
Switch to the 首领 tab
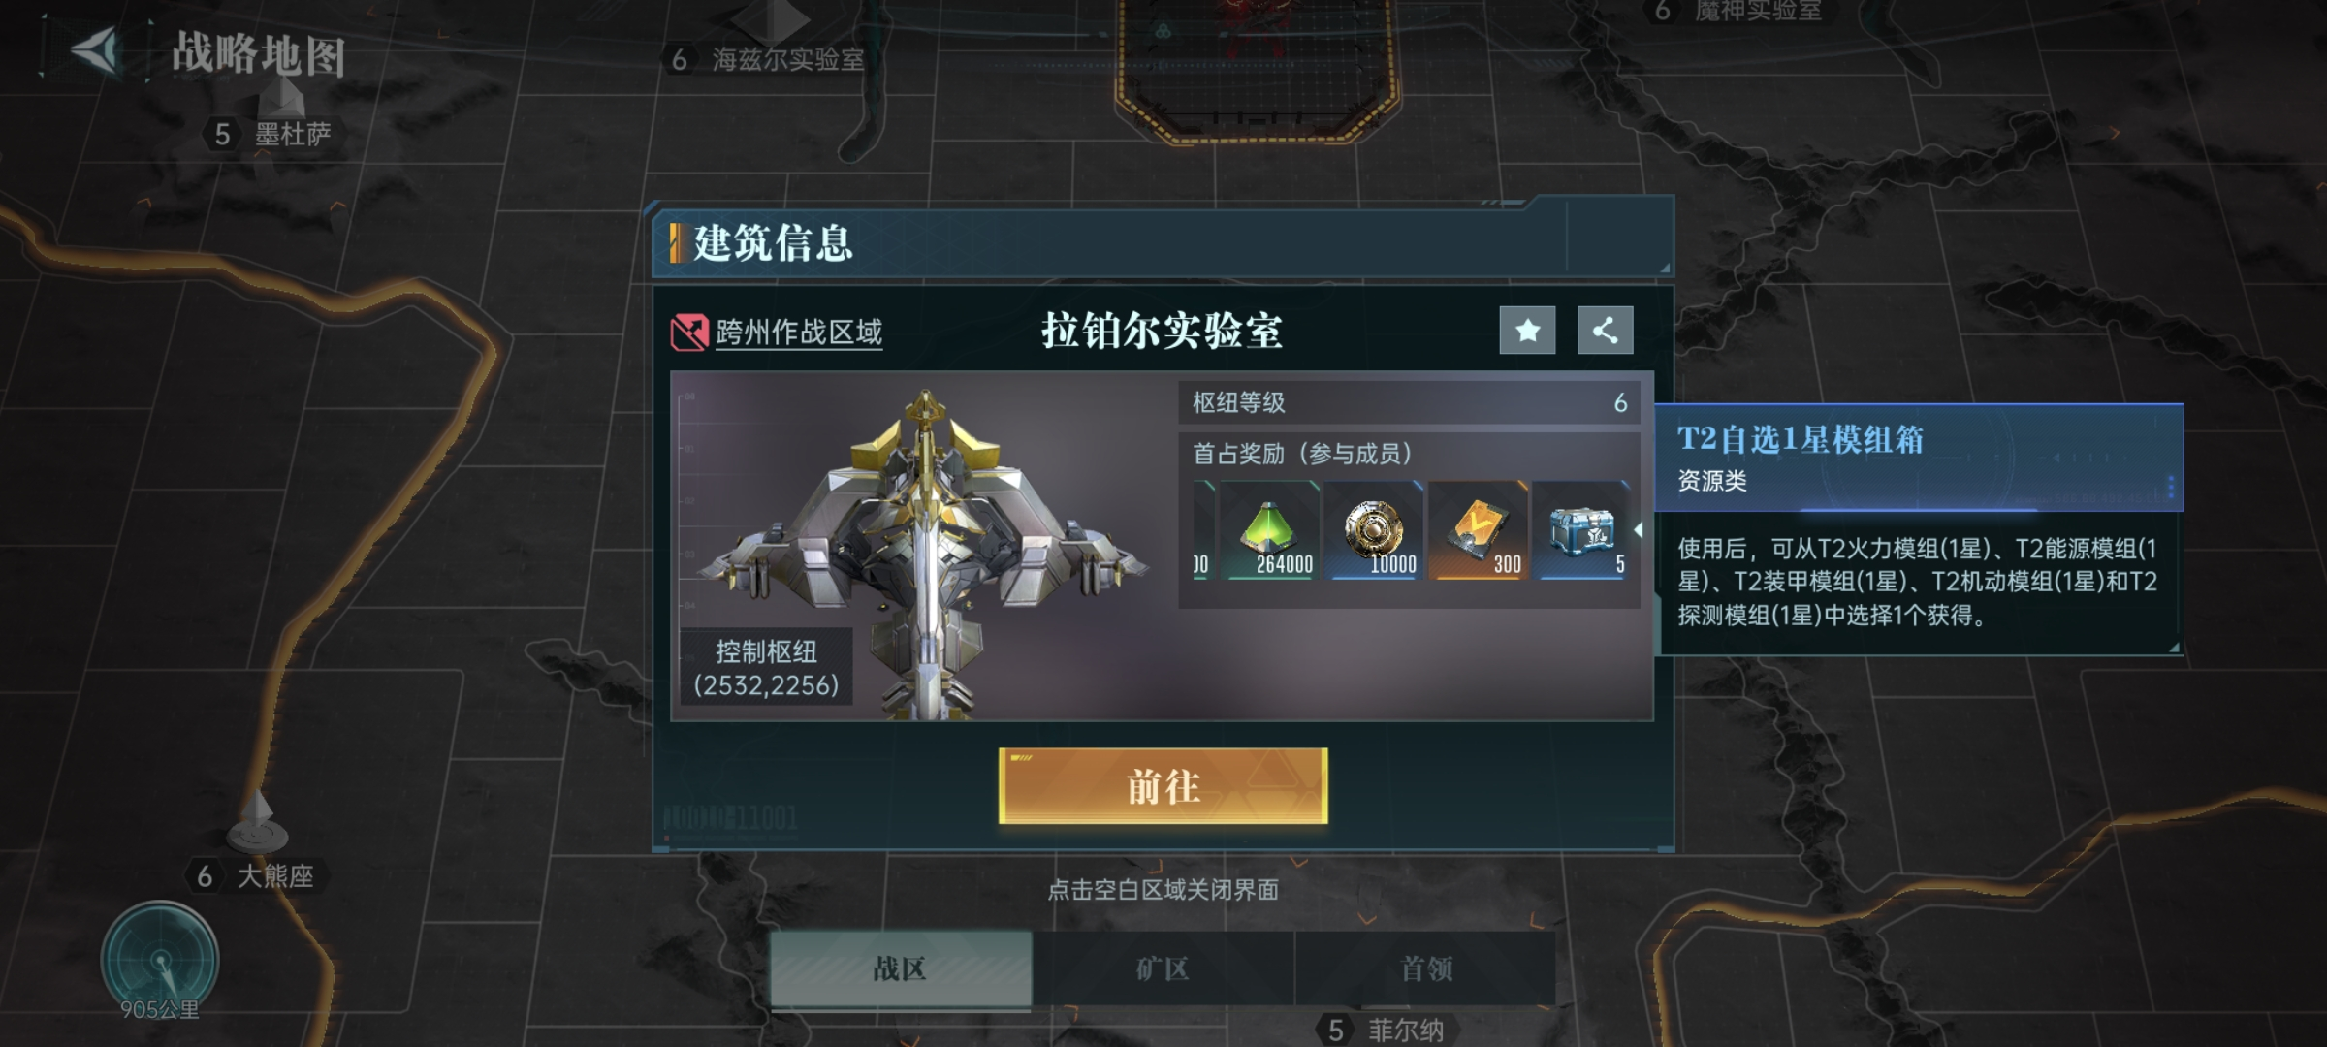pyautogui.click(x=1425, y=968)
